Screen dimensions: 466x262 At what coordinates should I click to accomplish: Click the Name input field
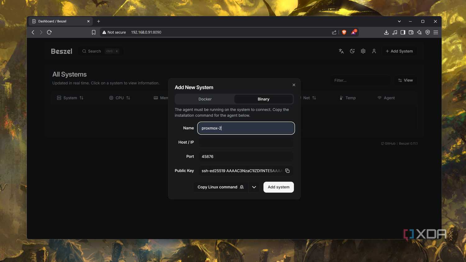[x=246, y=128]
